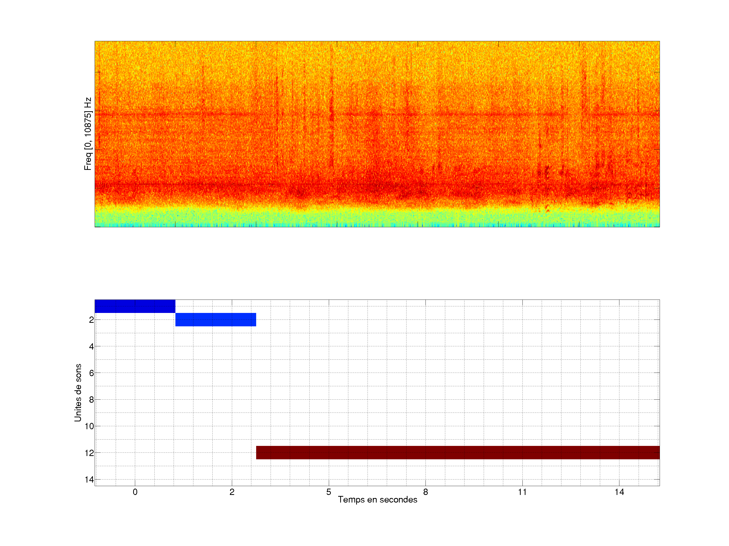
Task: Click the dark blue bar for unit 1
Action: click(135, 306)
